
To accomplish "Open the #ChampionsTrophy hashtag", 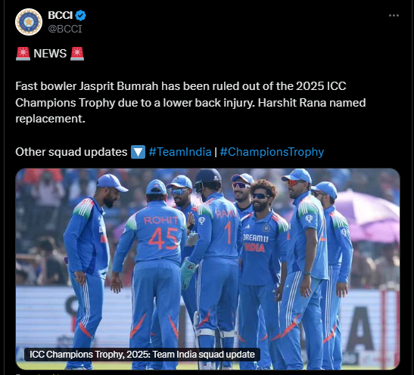I will click(x=272, y=152).
